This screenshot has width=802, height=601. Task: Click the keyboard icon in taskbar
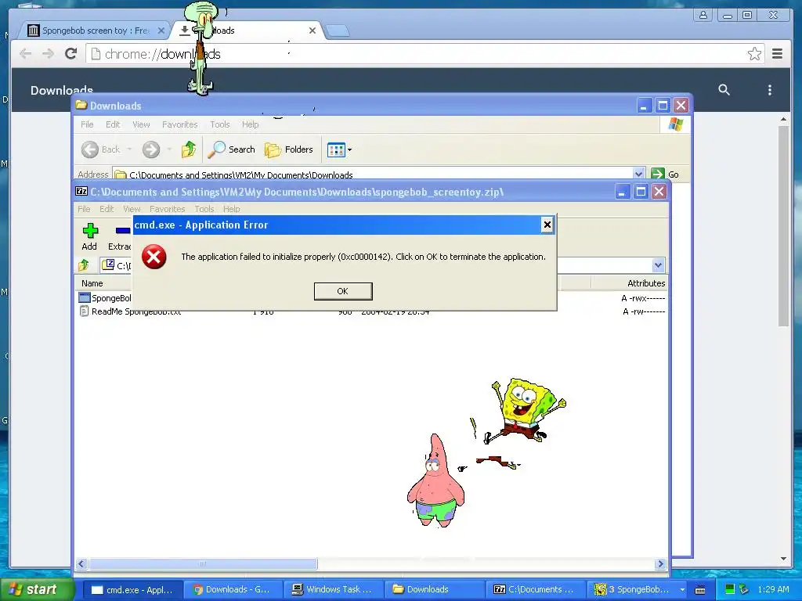700,590
